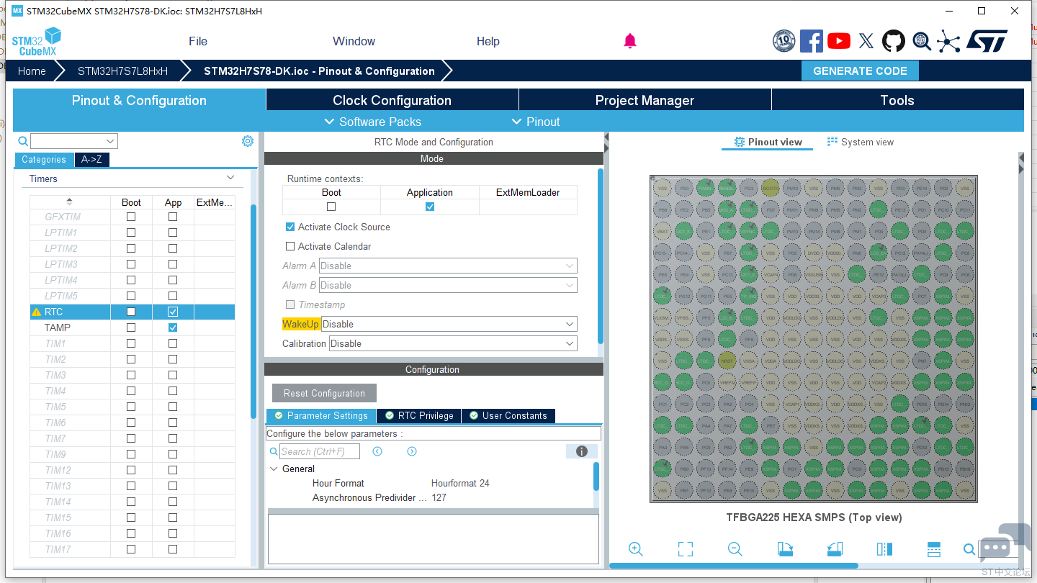Select the A->Z sorting tab

pyautogui.click(x=92, y=160)
